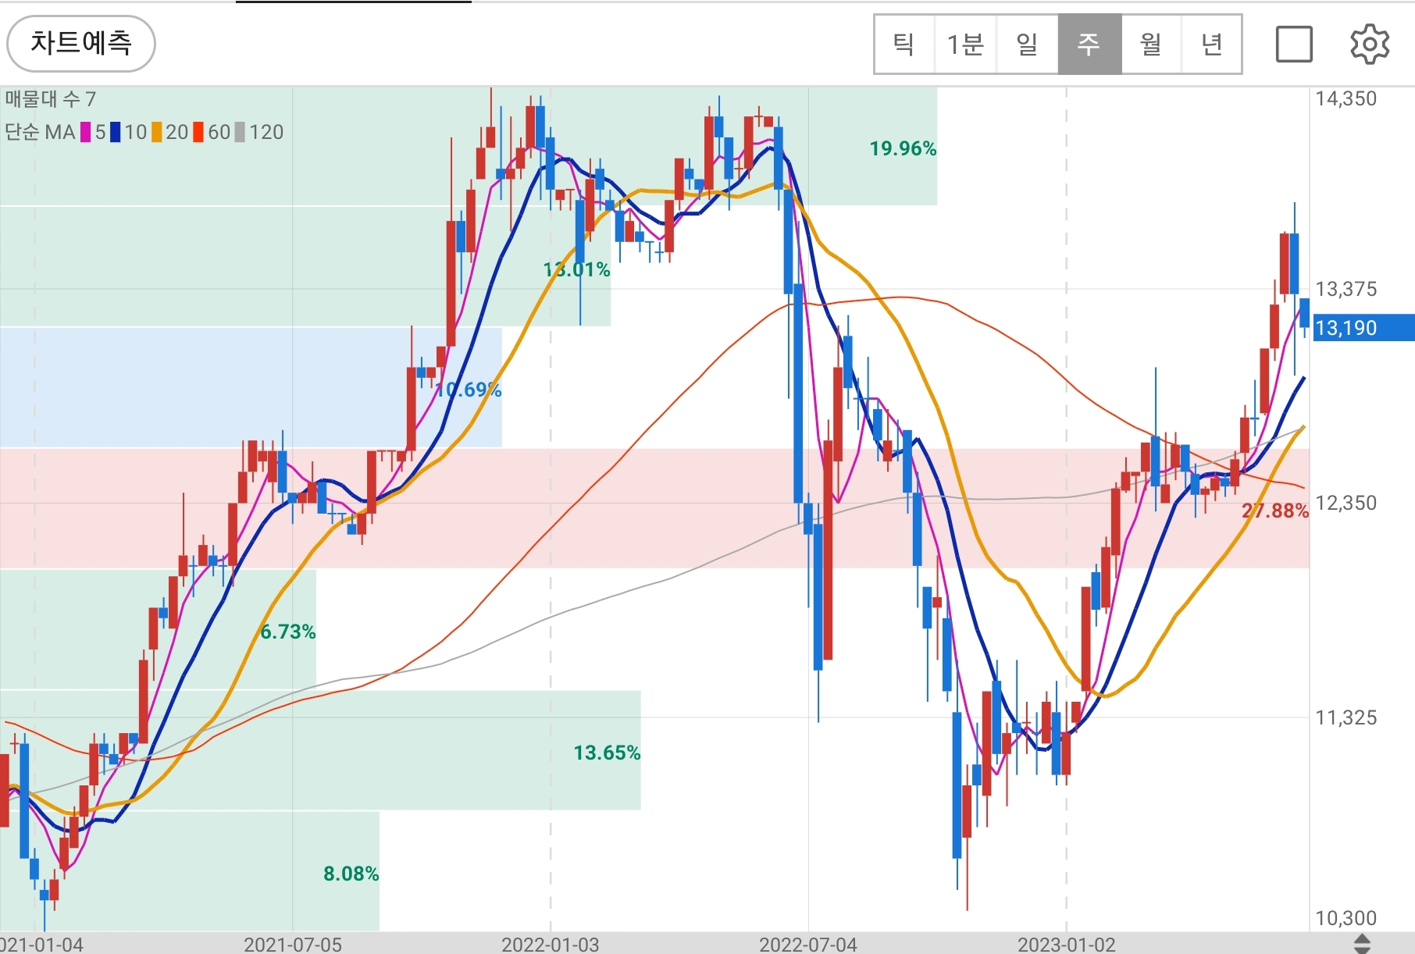Switch to the 년 yearly tab

(1212, 44)
